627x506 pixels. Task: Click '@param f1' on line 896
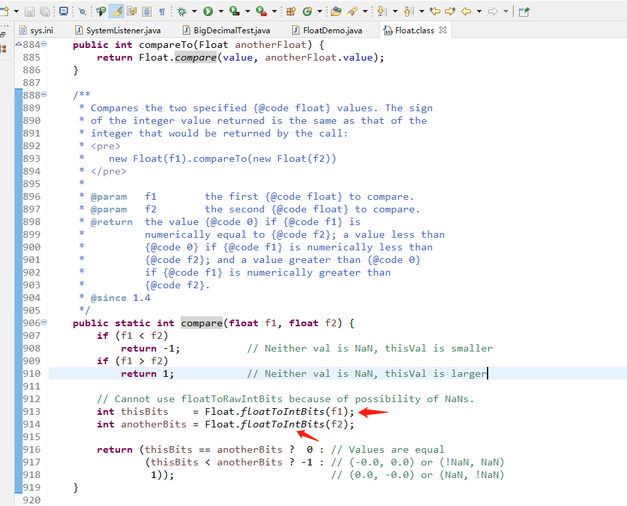(123, 196)
